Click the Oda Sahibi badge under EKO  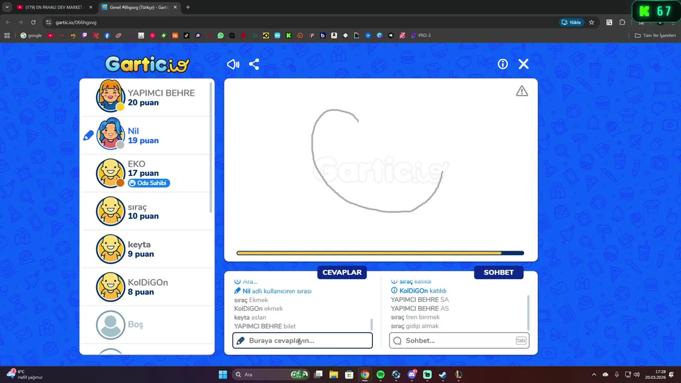click(149, 183)
